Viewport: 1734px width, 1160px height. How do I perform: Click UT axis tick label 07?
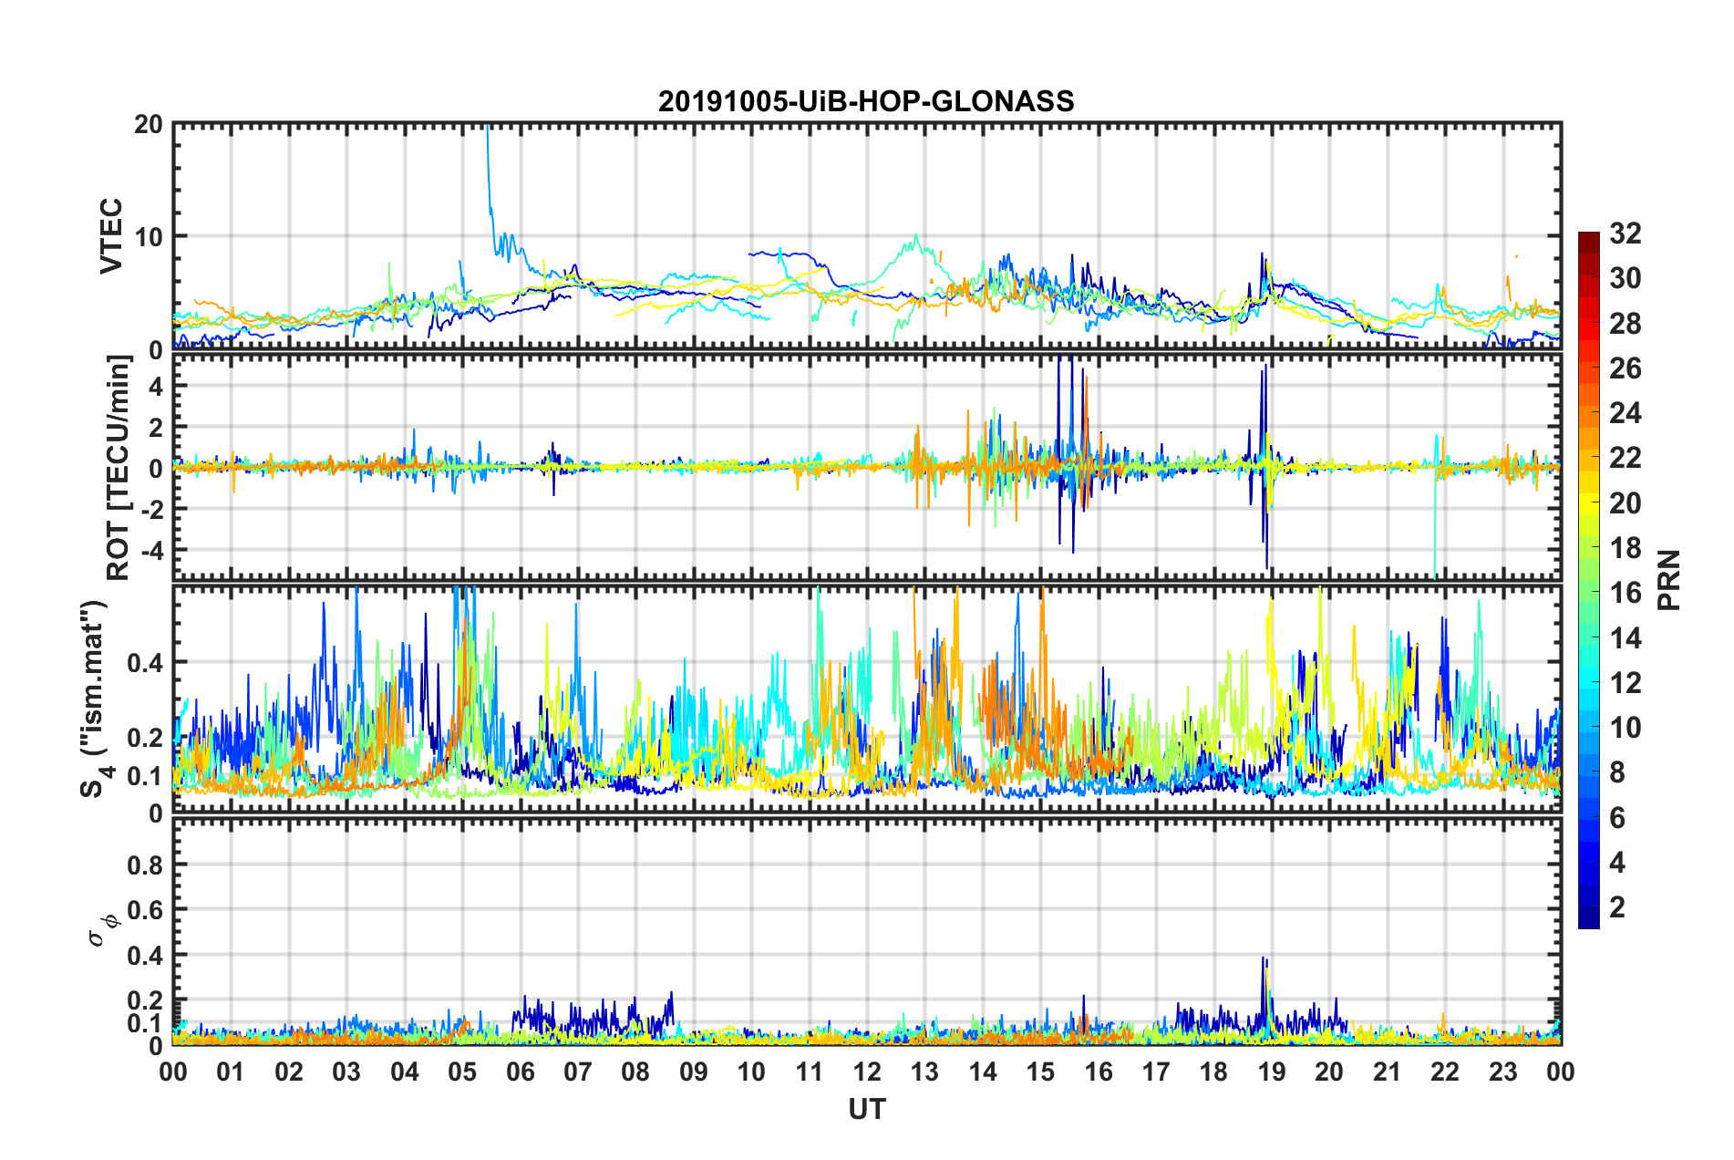578,1072
